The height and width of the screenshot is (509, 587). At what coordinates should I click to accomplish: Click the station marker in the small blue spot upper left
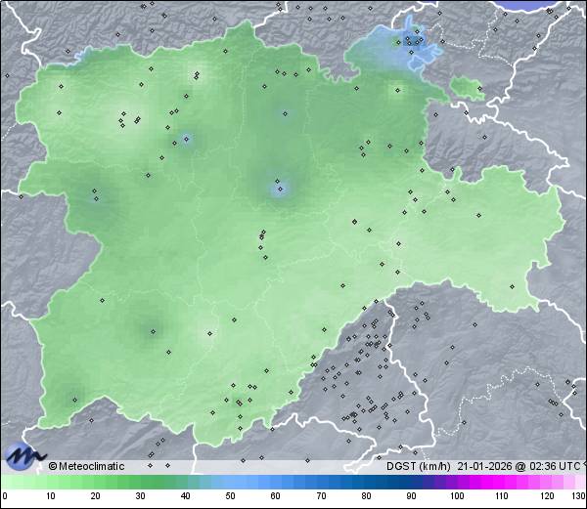(x=186, y=139)
